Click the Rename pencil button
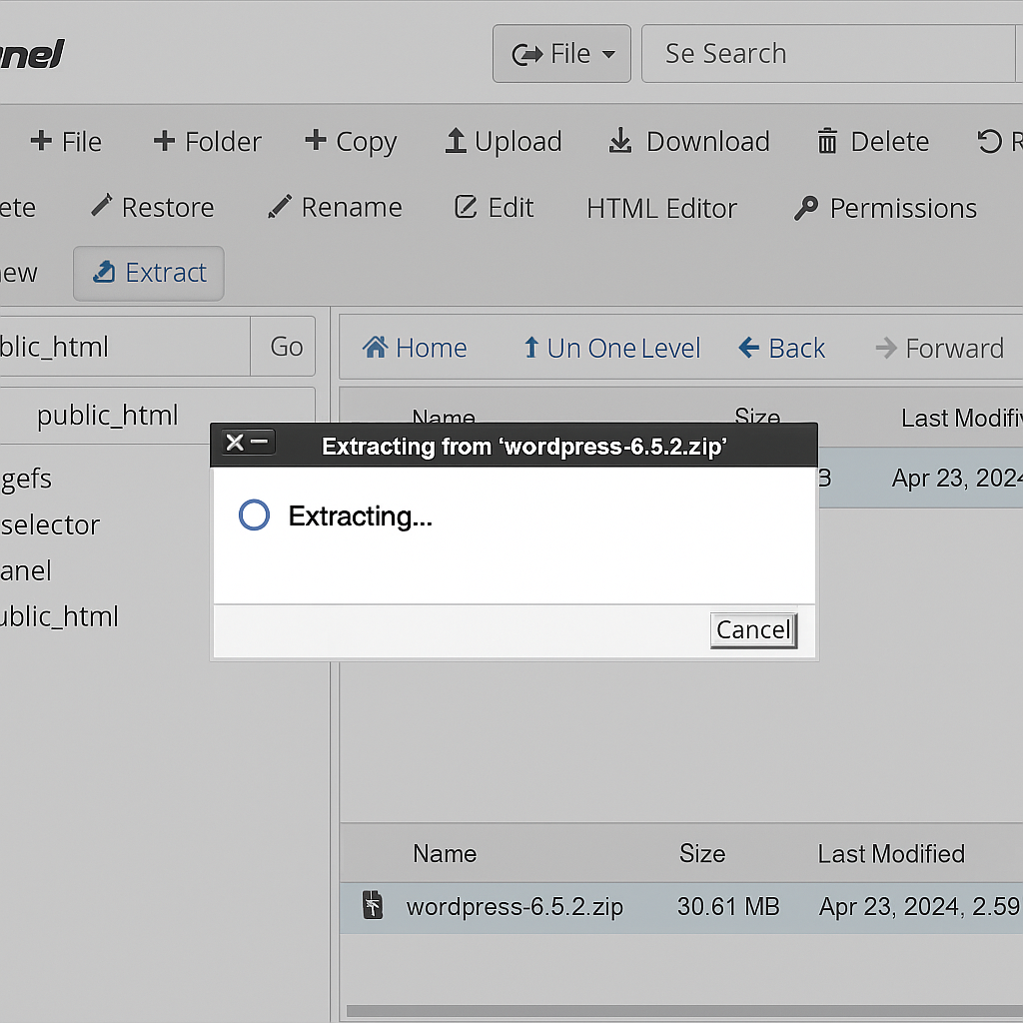The image size is (1023, 1023). click(336, 208)
